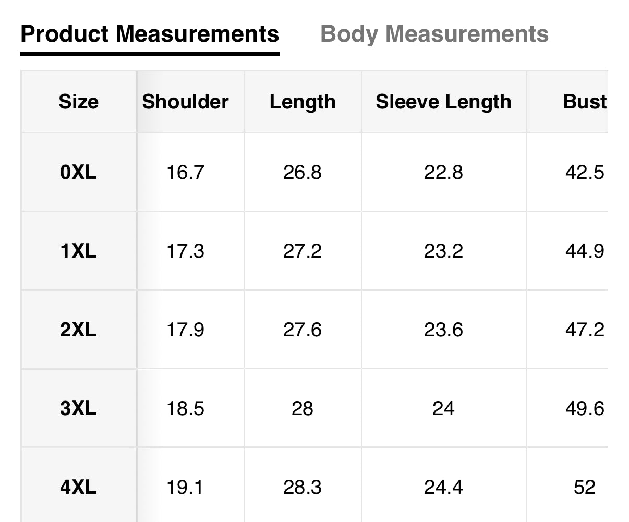
Task: Select the 0XL size row label
Action: click(78, 172)
